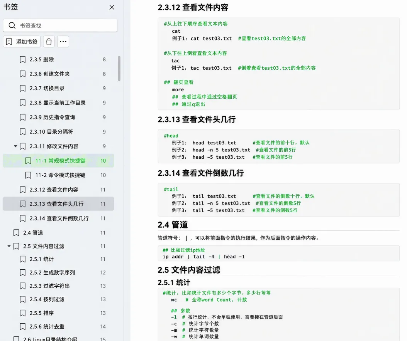Image resolution: width=407 pixels, height=341 pixels.
Task: Click the bookmark icon beside 2.3.13
Action: tap(22, 204)
